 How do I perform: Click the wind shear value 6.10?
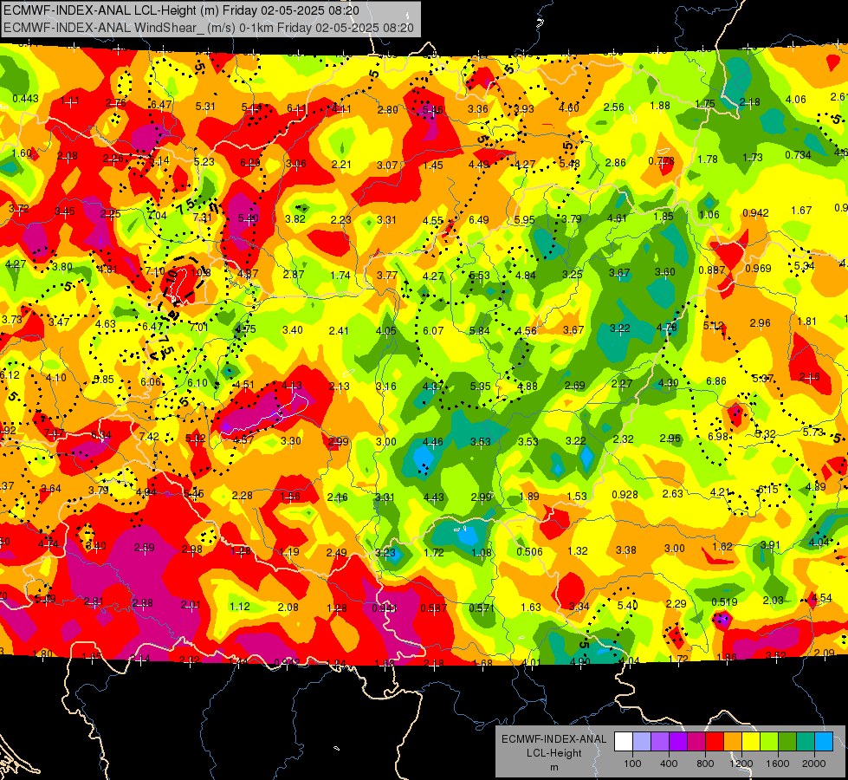click(197, 383)
